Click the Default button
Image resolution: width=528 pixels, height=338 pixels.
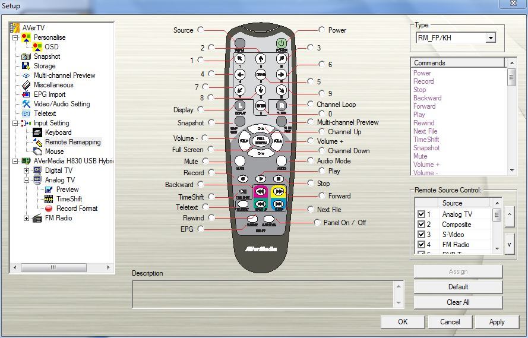(x=458, y=287)
